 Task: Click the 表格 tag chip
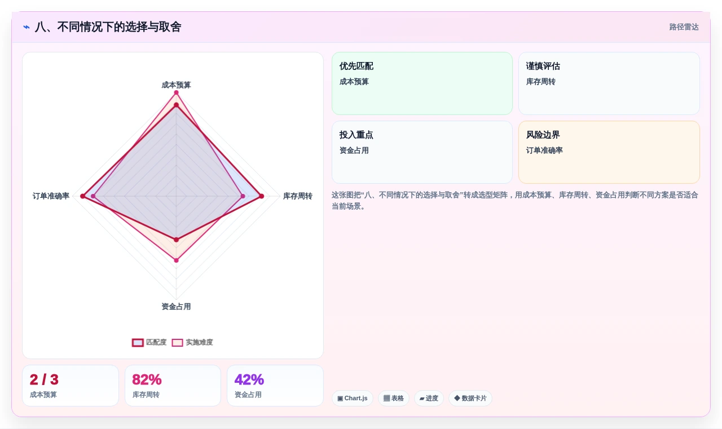click(394, 398)
